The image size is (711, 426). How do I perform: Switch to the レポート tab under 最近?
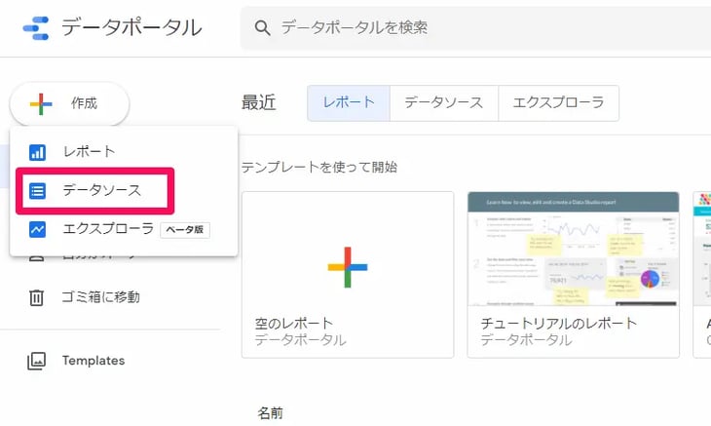[349, 103]
